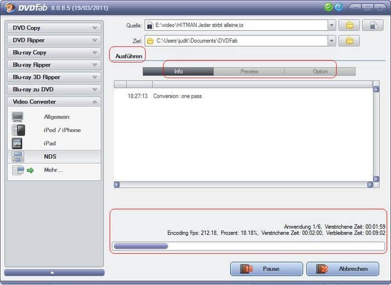
Task: Click file icon inside Quelle field
Action: click(150, 25)
